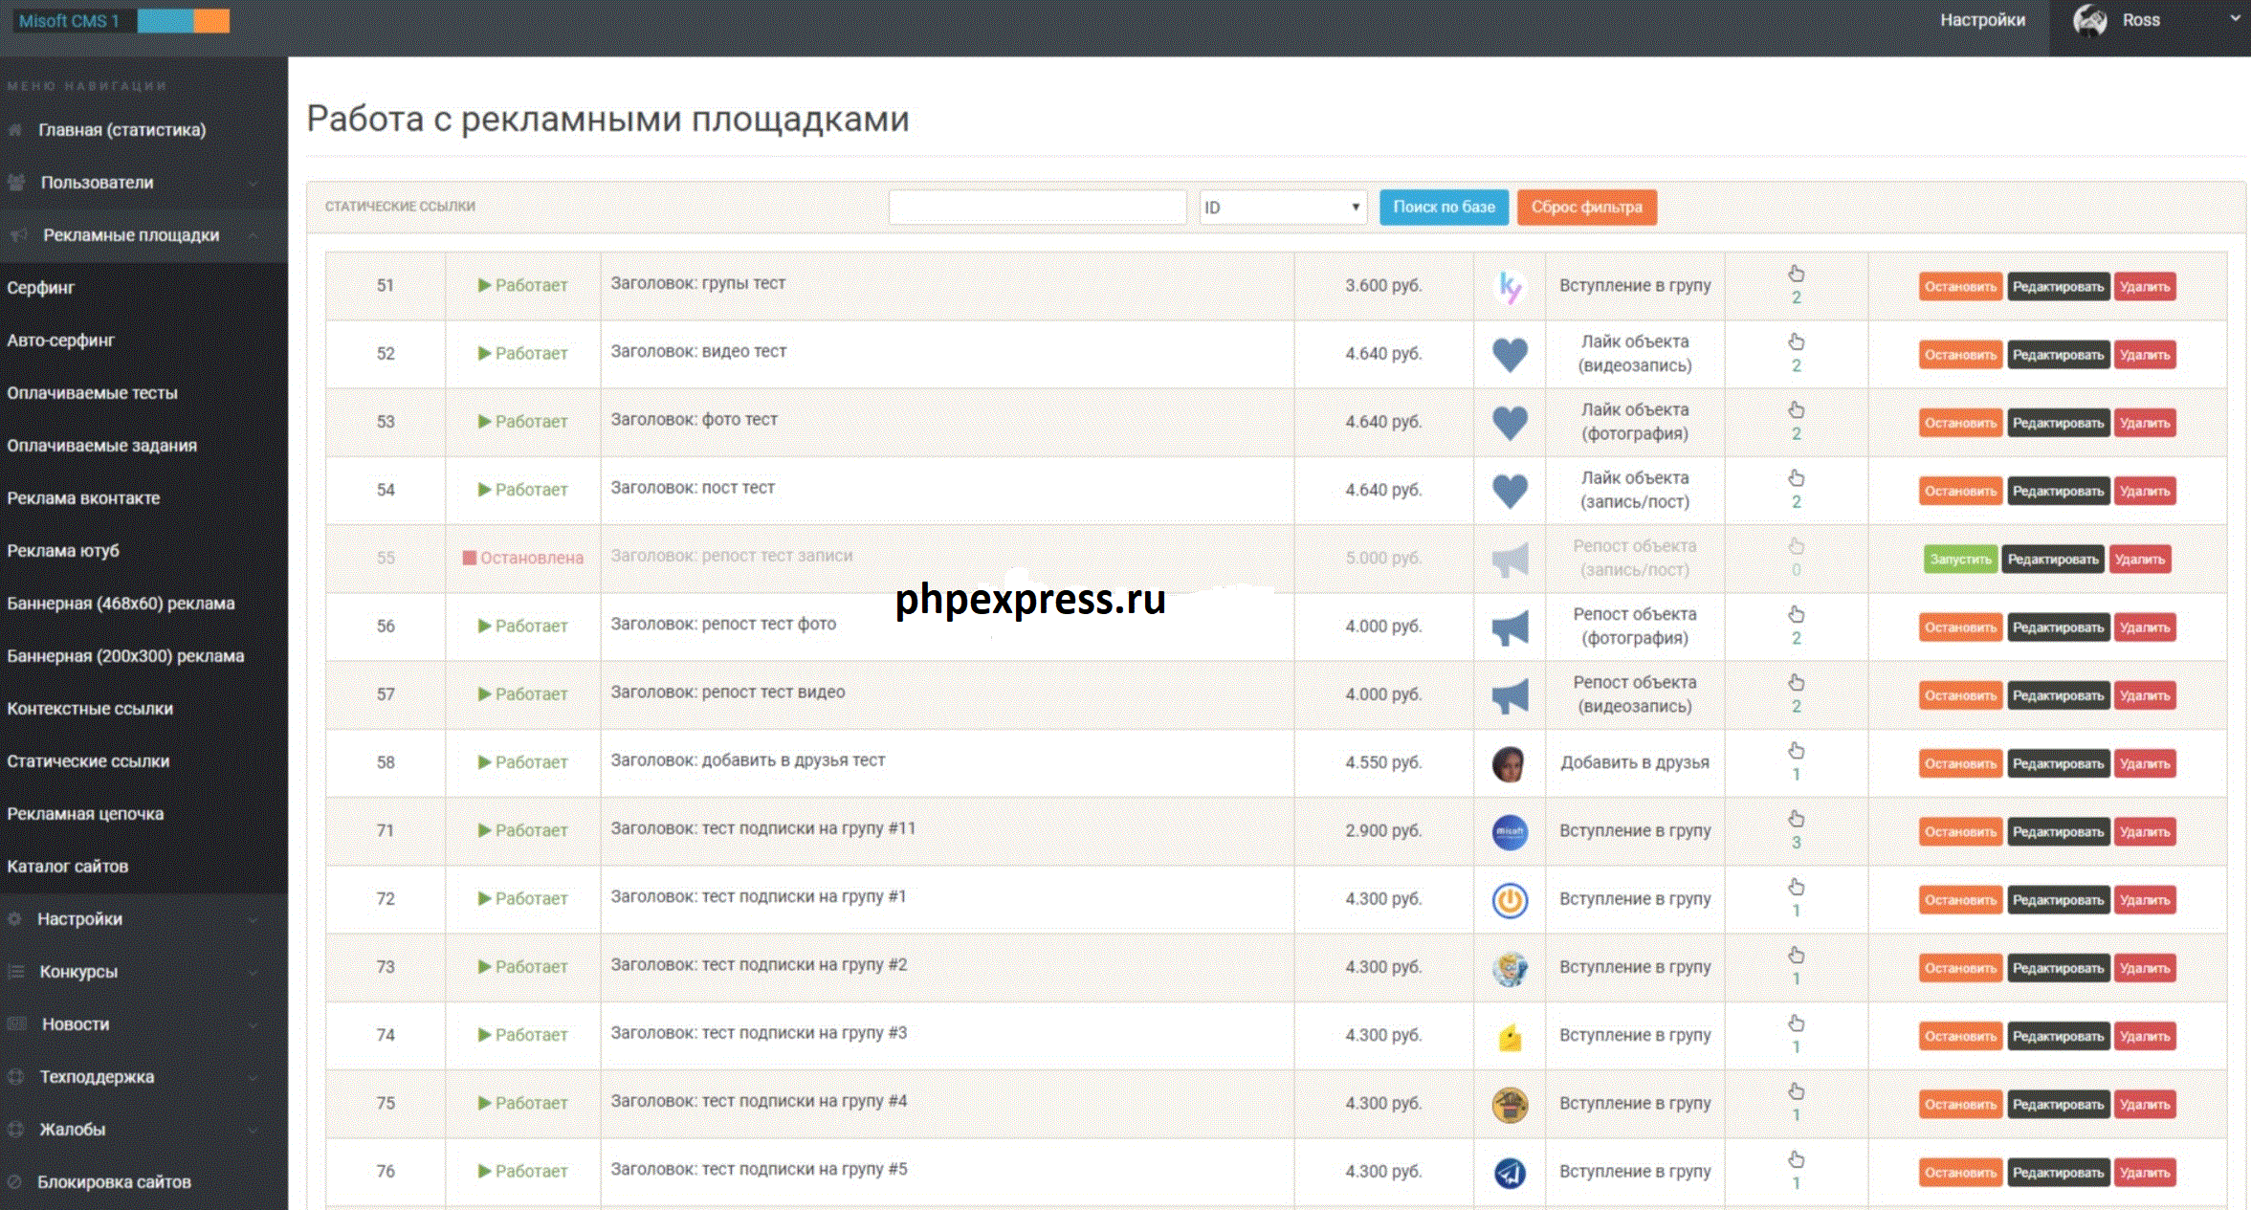Click Удалить for row 53

(x=2144, y=423)
